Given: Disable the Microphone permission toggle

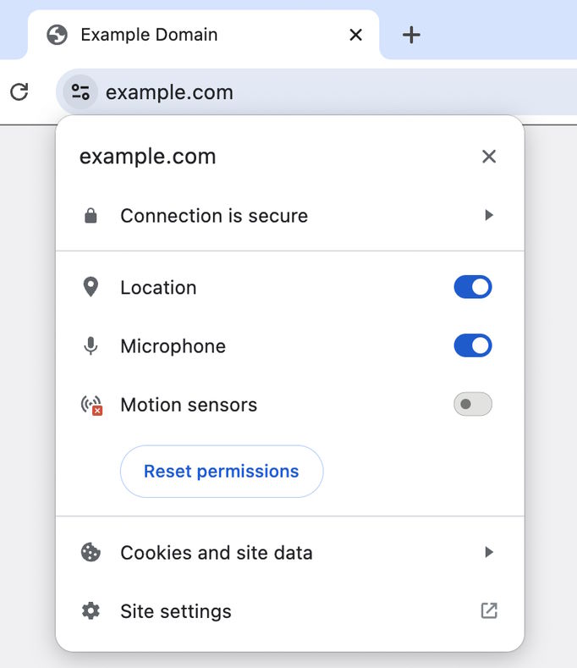Looking at the screenshot, I should (473, 345).
